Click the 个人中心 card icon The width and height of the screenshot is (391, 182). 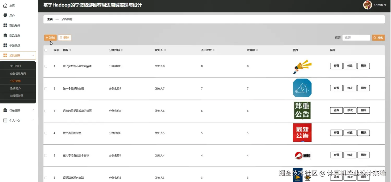pyautogui.click(x=5, y=120)
